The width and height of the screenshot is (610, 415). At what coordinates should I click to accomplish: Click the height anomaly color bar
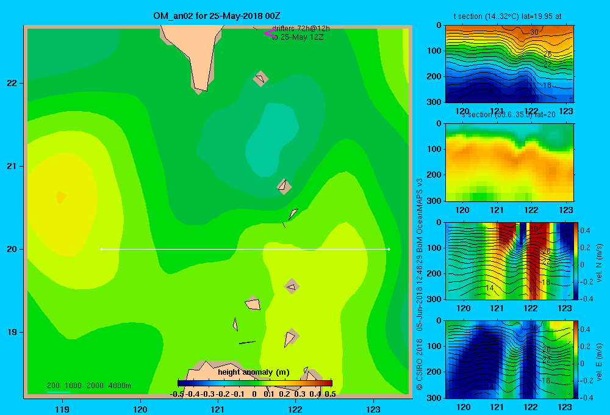coord(255,383)
